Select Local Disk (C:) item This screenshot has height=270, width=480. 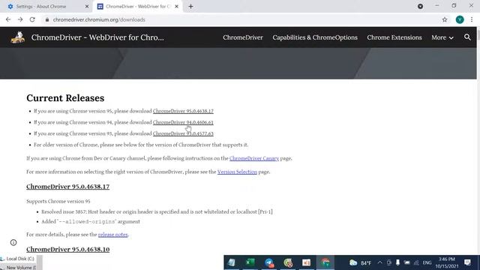(18, 259)
